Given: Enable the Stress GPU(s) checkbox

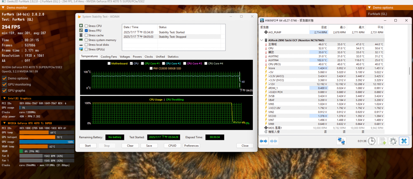Looking at the screenshot, I should point(86,49).
